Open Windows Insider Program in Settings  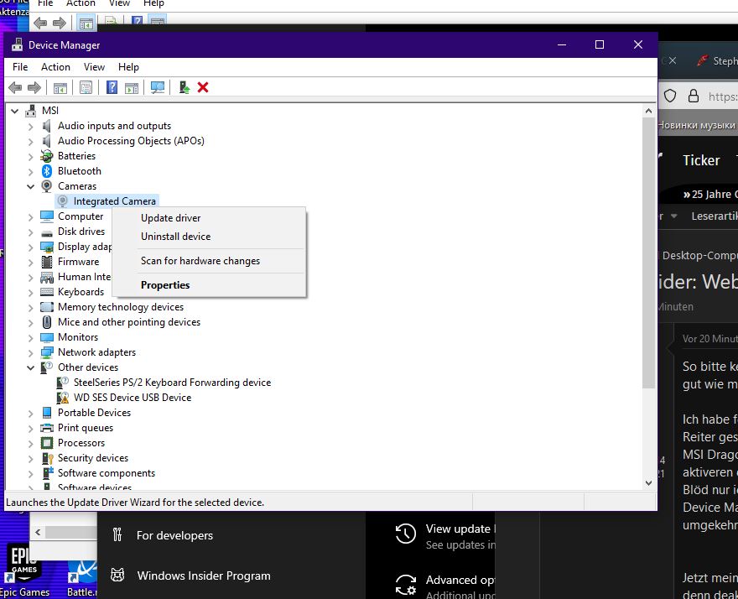pyautogui.click(x=204, y=576)
